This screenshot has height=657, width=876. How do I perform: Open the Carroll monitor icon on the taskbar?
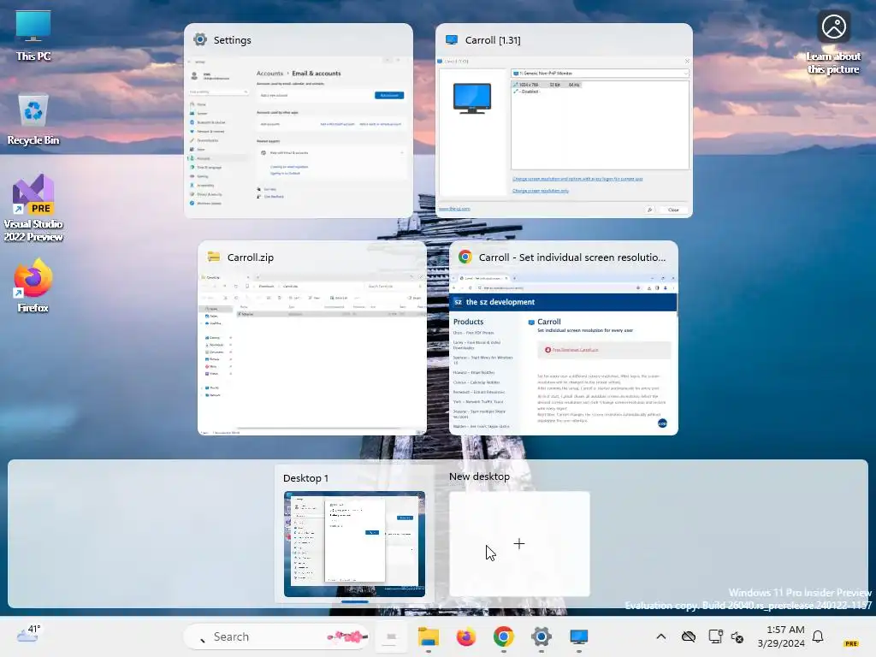[579, 636]
